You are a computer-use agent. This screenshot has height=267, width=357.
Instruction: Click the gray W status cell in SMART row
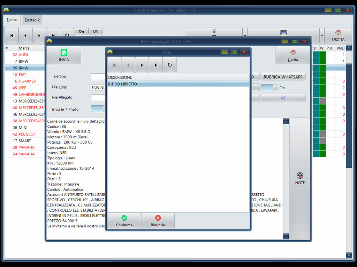[322, 141]
